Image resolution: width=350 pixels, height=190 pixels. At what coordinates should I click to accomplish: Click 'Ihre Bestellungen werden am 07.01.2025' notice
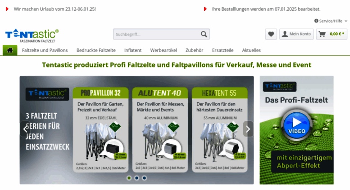[266, 9]
